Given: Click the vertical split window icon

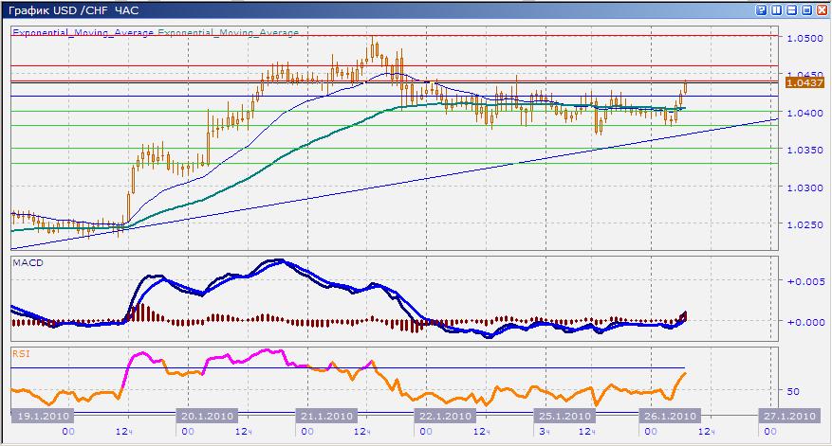Looking at the screenshot, I should point(778,9).
